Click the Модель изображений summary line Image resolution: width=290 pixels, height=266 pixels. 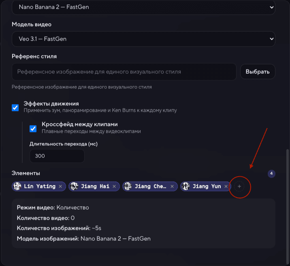tap(84, 239)
